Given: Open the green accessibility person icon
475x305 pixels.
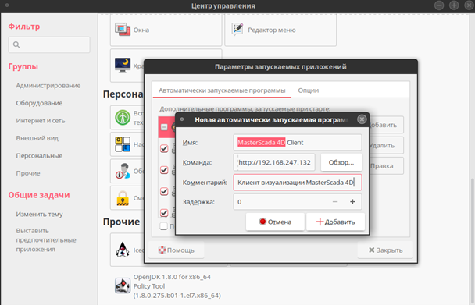Looking at the screenshot, I should [x=123, y=118].
